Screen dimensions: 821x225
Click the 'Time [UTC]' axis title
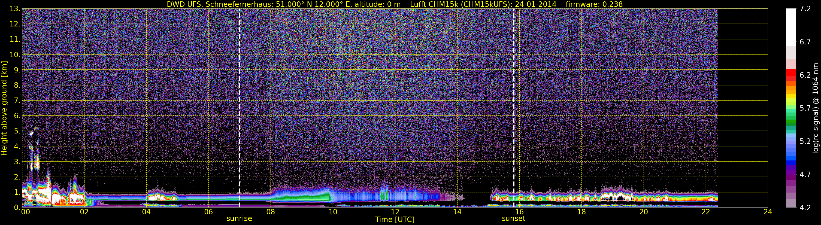click(x=395, y=220)
